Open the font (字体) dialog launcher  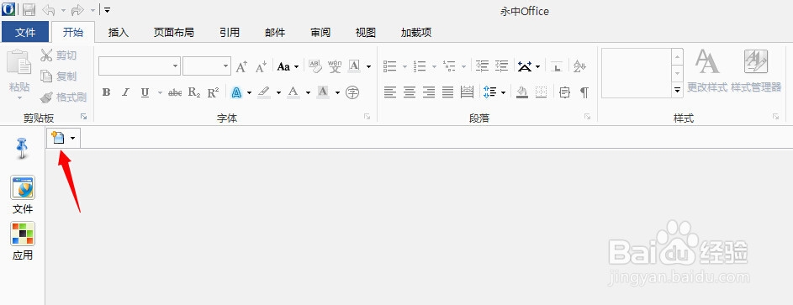pyautogui.click(x=367, y=117)
